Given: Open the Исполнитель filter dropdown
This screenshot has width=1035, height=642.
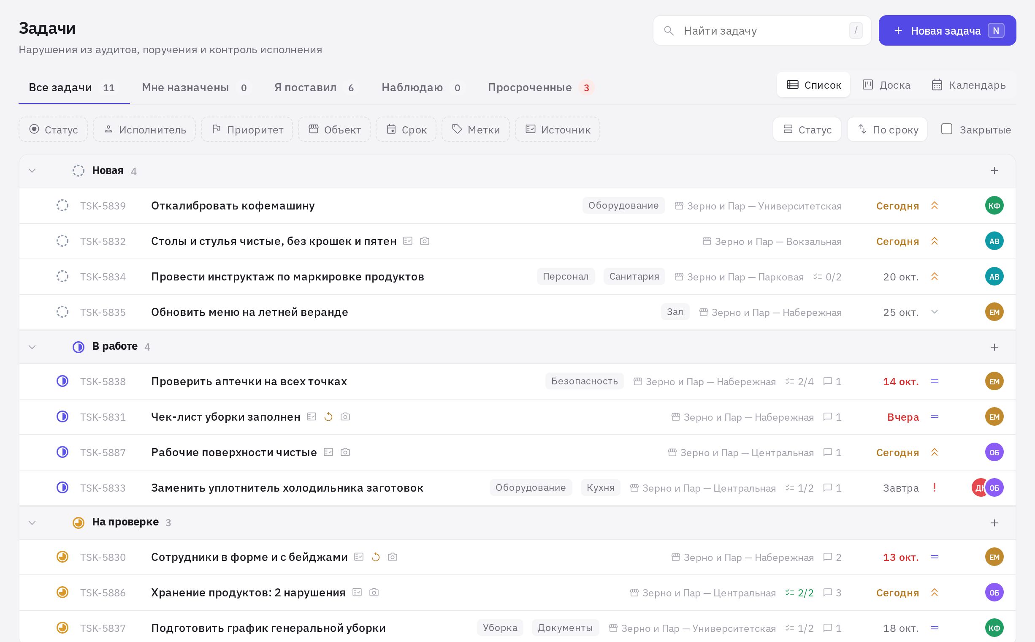Looking at the screenshot, I should point(144,130).
